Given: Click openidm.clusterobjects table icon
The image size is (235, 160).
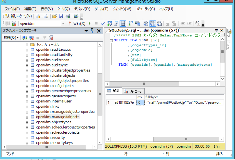Looking at the screenshot, I should click(32, 75).
